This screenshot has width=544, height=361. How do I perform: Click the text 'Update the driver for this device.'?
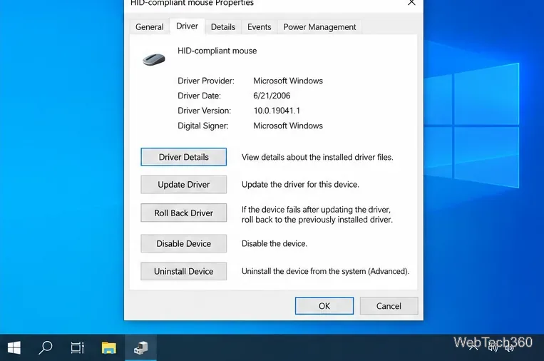click(x=300, y=184)
